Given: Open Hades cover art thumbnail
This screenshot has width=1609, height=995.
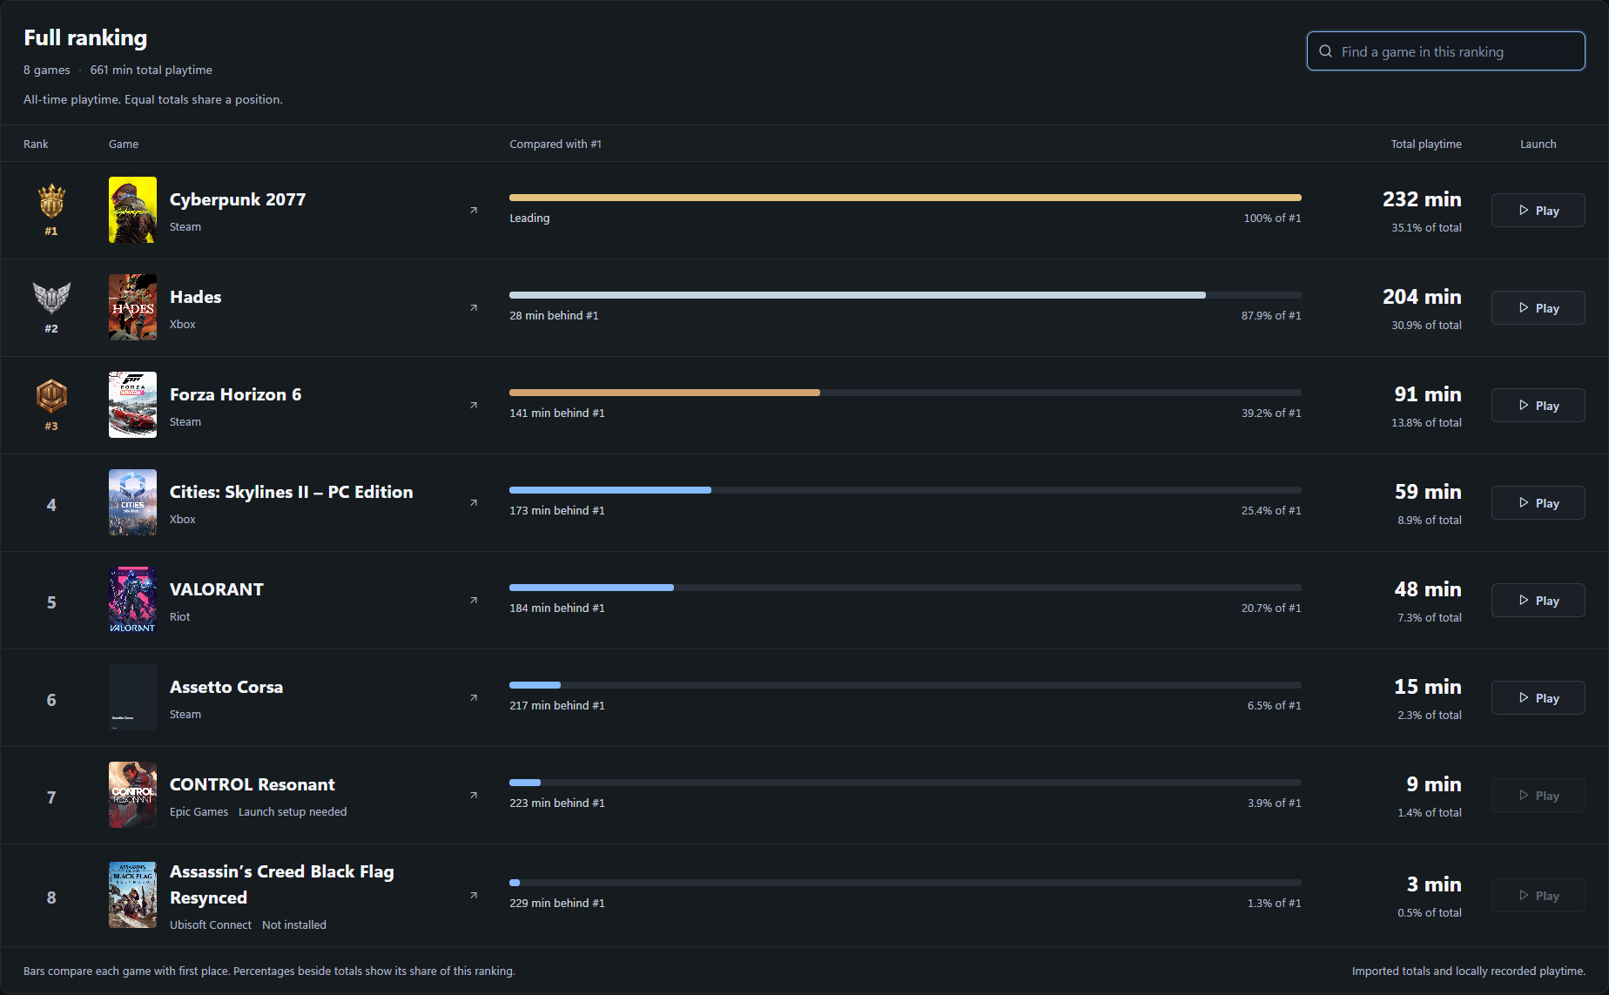Looking at the screenshot, I should 132,307.
